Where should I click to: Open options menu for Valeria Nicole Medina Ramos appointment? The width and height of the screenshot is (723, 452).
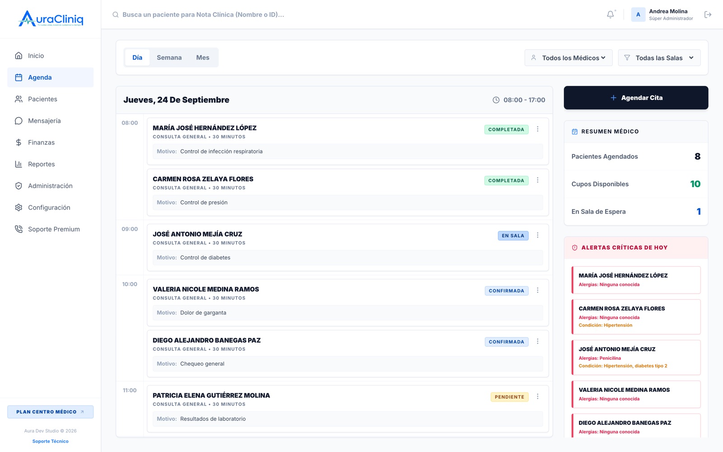538,290
